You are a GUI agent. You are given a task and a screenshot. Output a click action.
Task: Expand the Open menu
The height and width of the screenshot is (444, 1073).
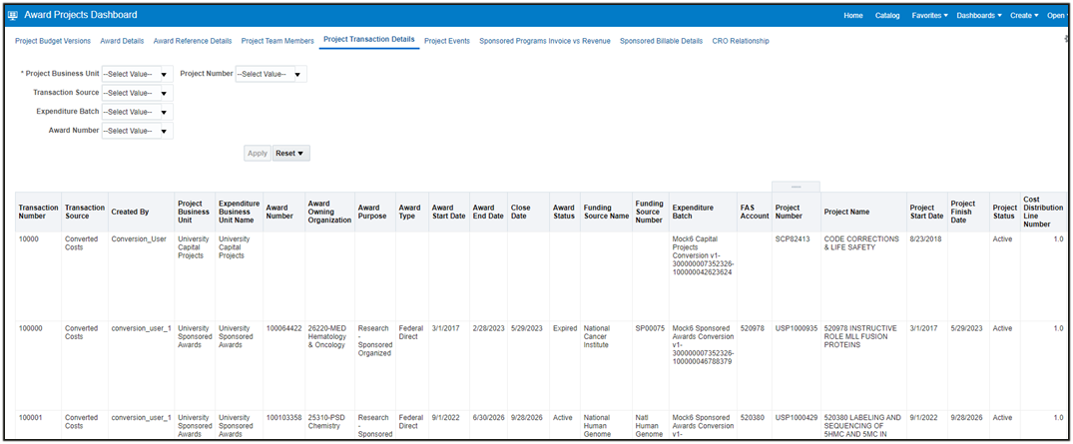pos(1057,15)
